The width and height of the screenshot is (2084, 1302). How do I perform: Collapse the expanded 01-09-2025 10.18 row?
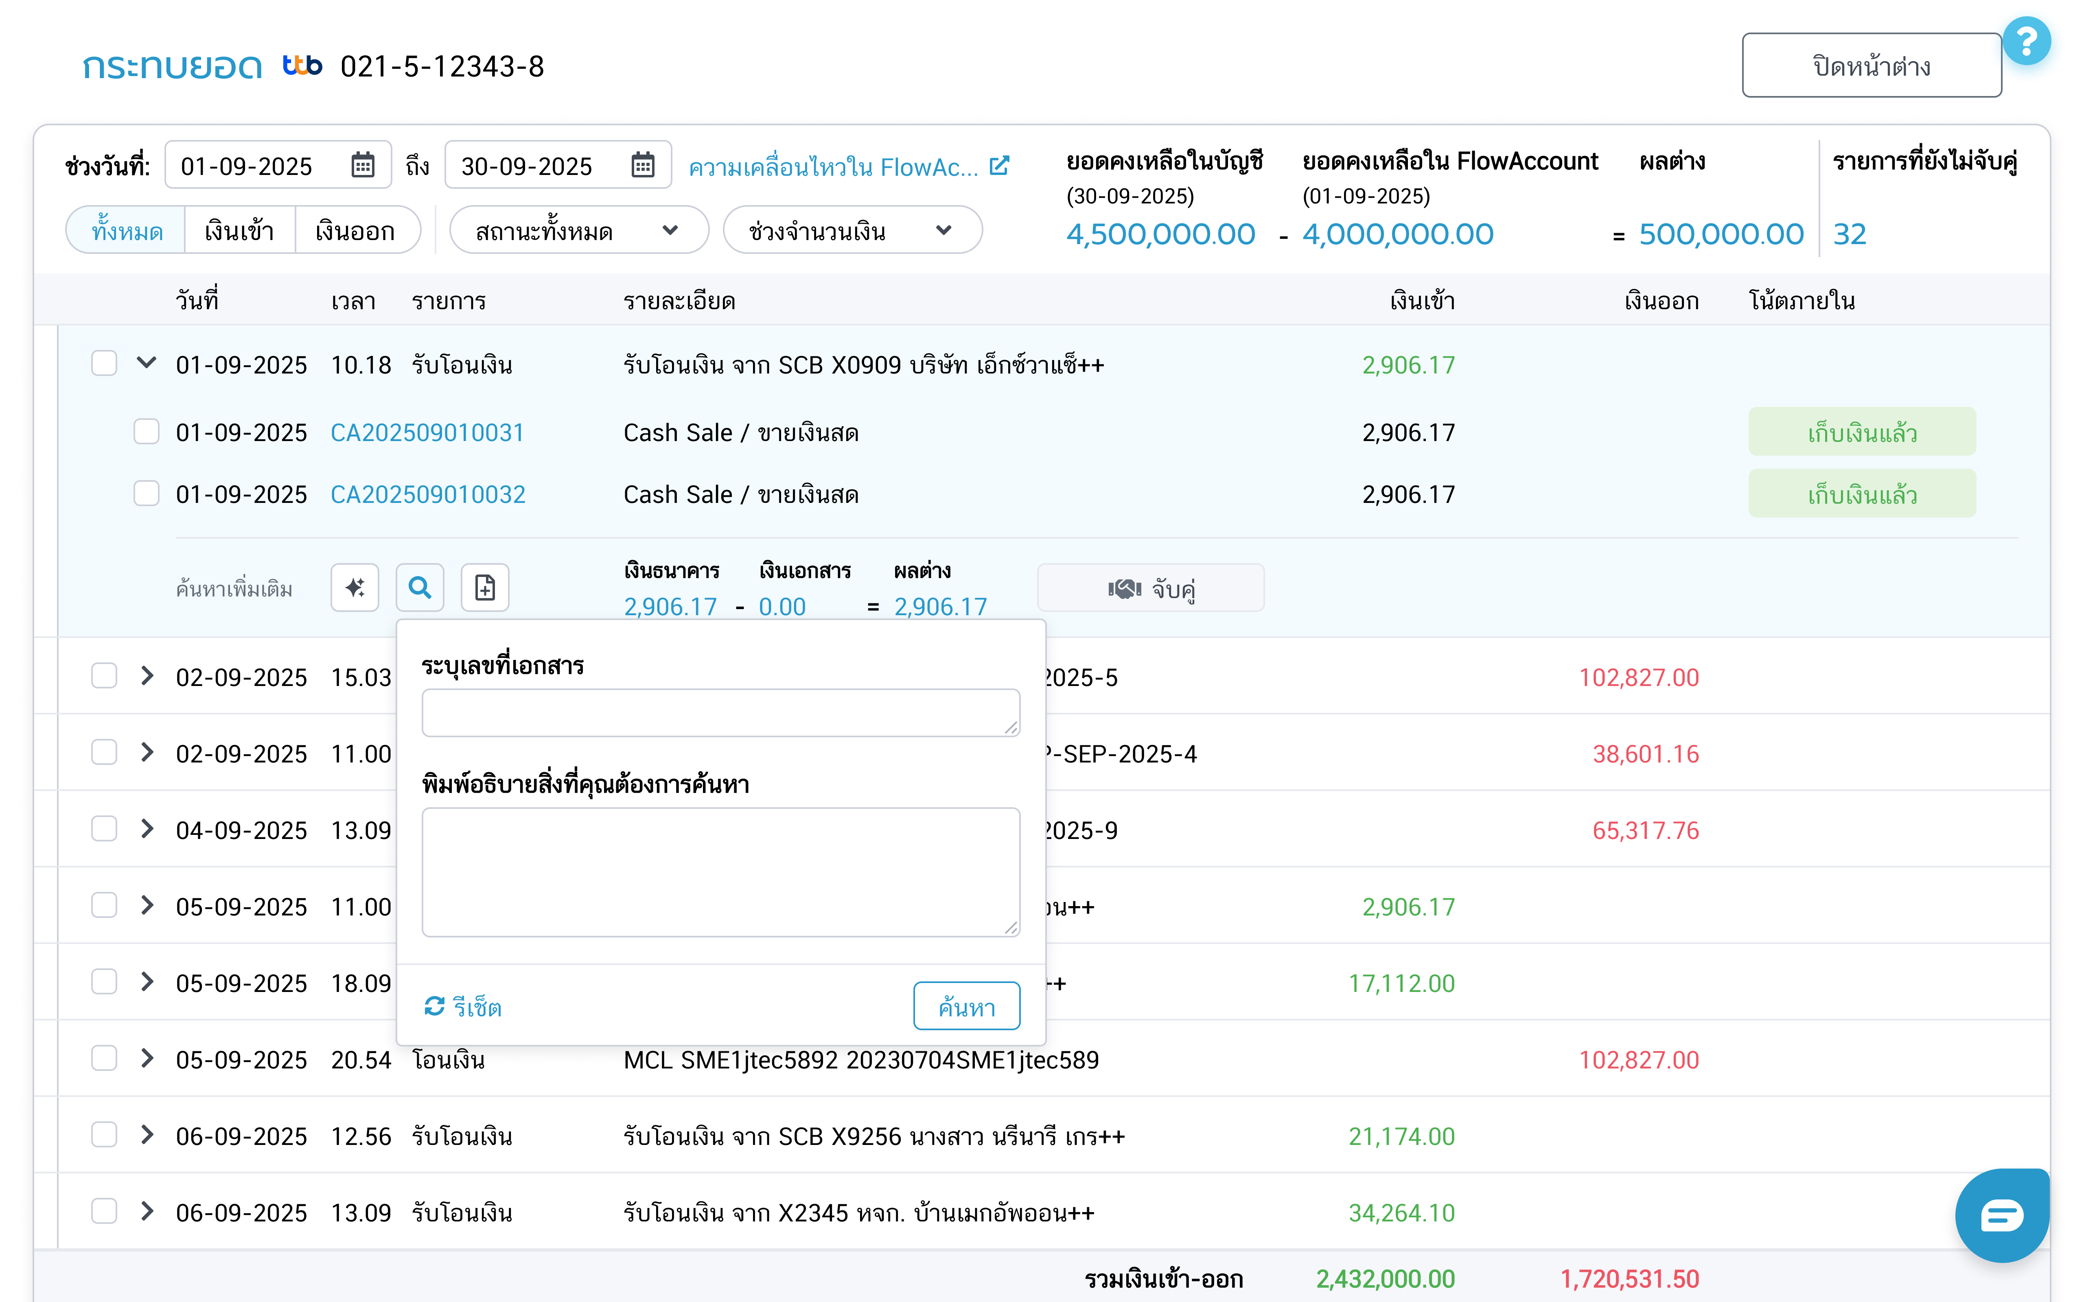(147, 363)
